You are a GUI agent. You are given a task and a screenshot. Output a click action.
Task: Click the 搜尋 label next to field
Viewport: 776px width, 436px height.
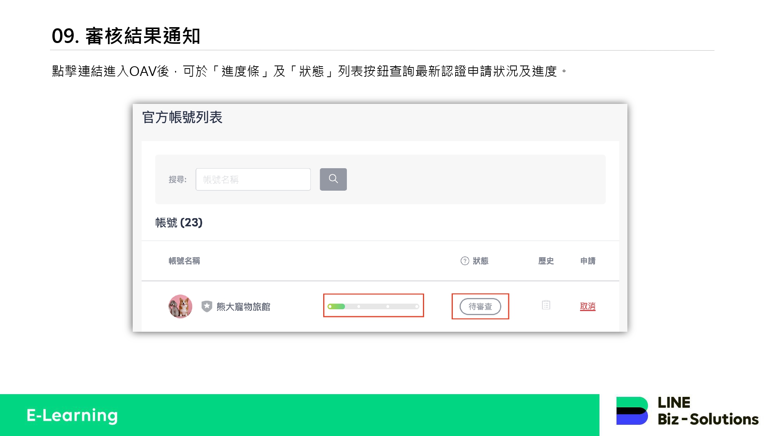[x=177, y=179]
